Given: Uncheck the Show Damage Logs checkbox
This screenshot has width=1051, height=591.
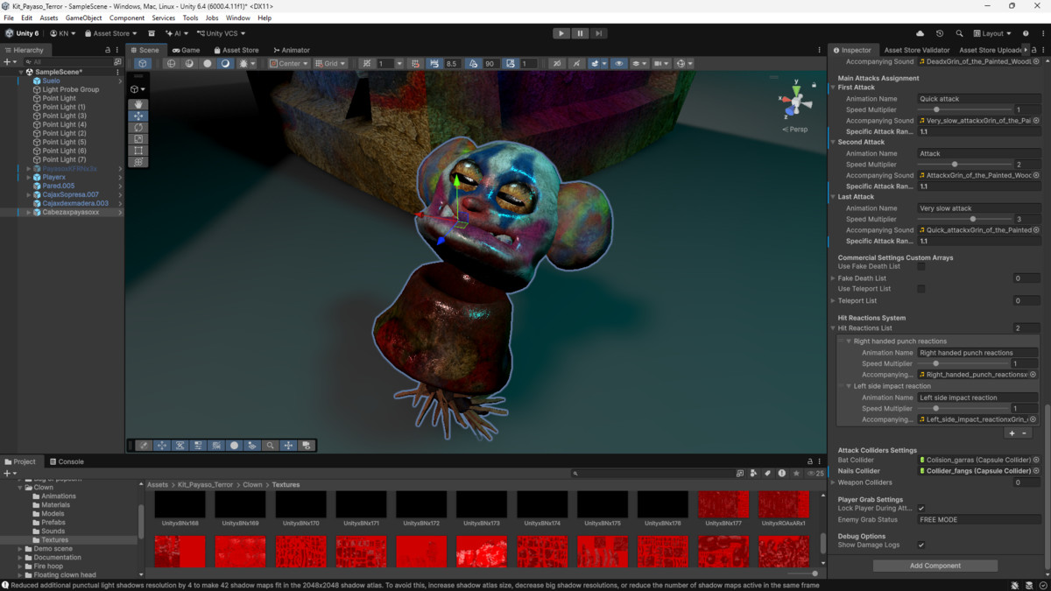Looking at the screenshot, I should [x=921, y=545].
